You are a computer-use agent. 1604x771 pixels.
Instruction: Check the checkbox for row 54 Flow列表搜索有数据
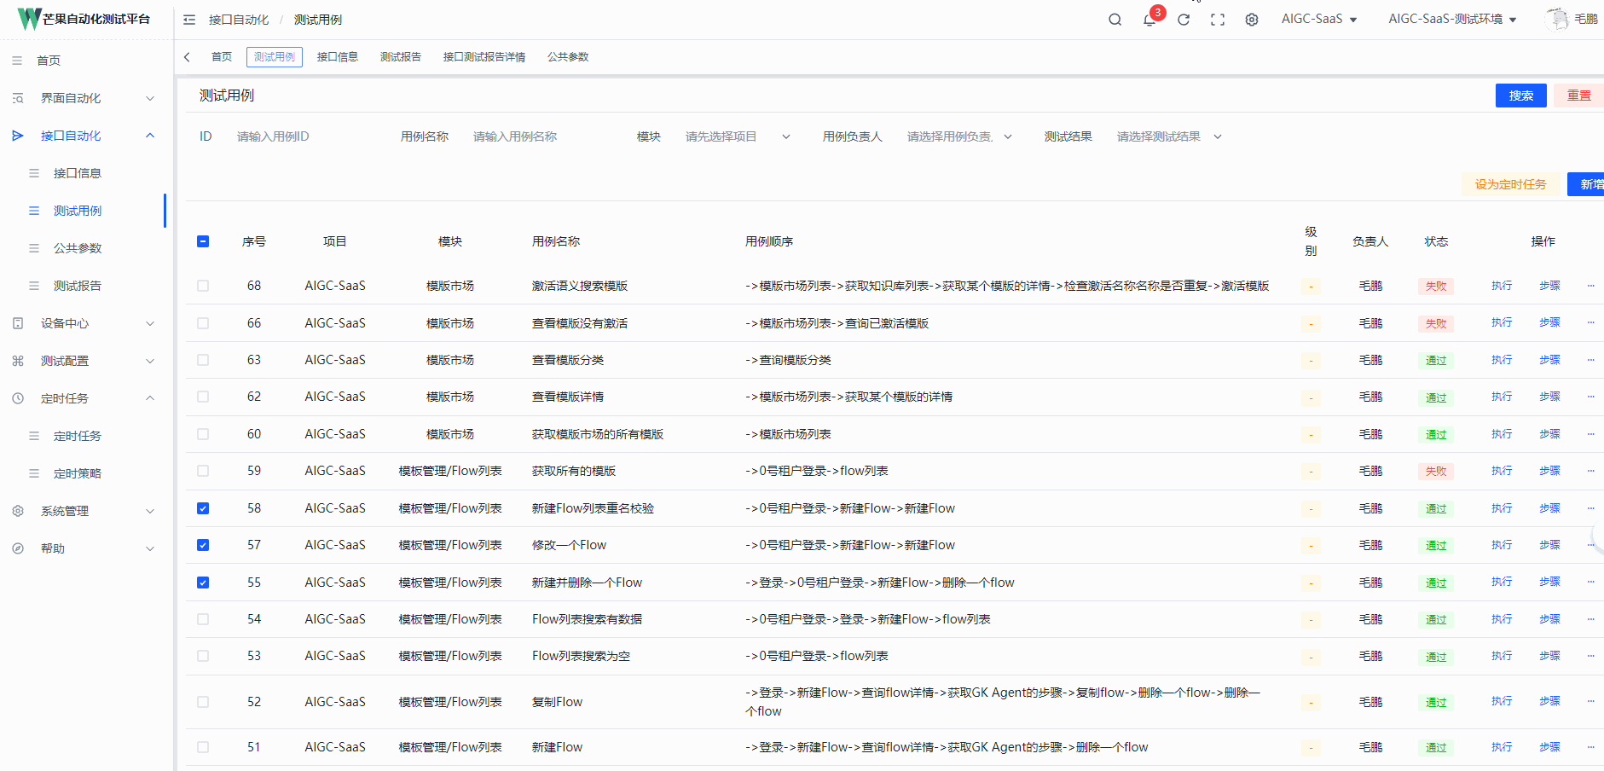[x=203, y=618]
